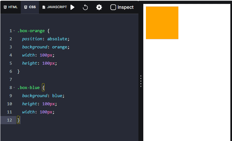Screen dimensions: 232x141
Task: Click the closing brace on line 6
Action: (x=19, y=71)
